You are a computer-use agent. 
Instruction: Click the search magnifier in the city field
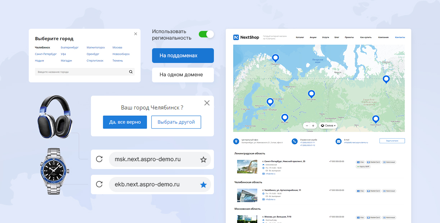coord(131,72)
